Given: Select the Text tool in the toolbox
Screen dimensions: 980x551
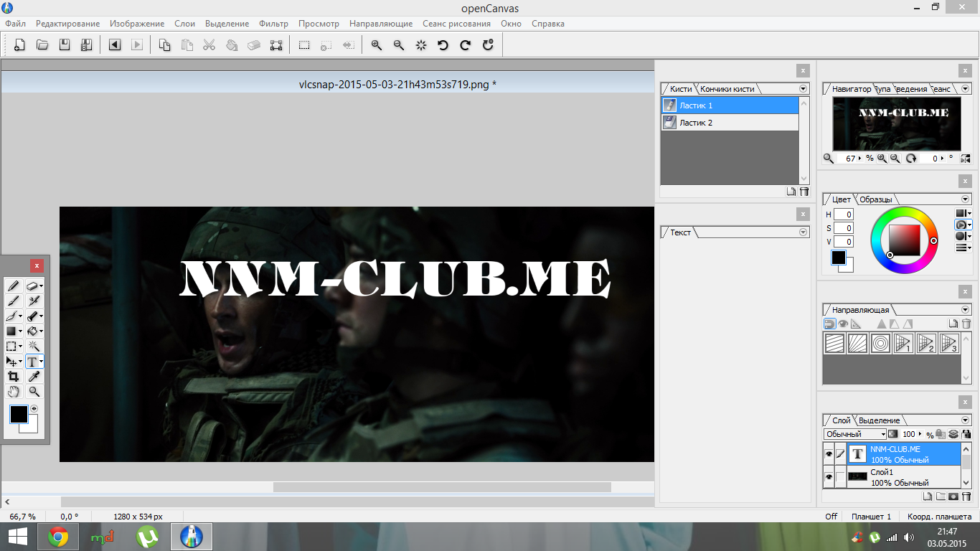Looking at the screenshot, I should pyautogui.click(x=32, y=362).
